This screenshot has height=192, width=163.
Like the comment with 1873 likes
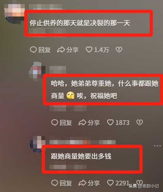[x=110, y=122]
